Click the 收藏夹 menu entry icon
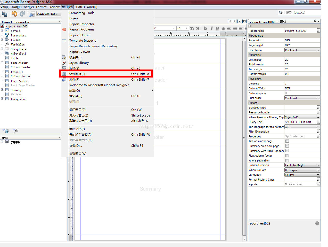The image size is (328, 247). [x=64, y=57]
